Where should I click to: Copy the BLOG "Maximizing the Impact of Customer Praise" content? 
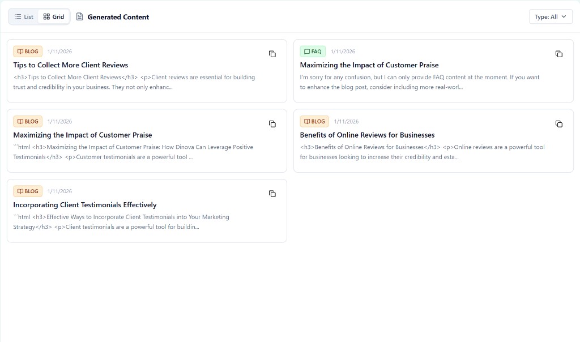(272, 124)
